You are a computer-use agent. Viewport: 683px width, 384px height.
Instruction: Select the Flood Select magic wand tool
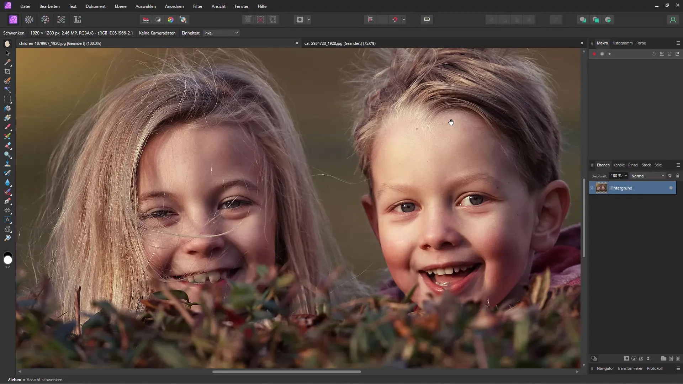[x=7, y=90]
